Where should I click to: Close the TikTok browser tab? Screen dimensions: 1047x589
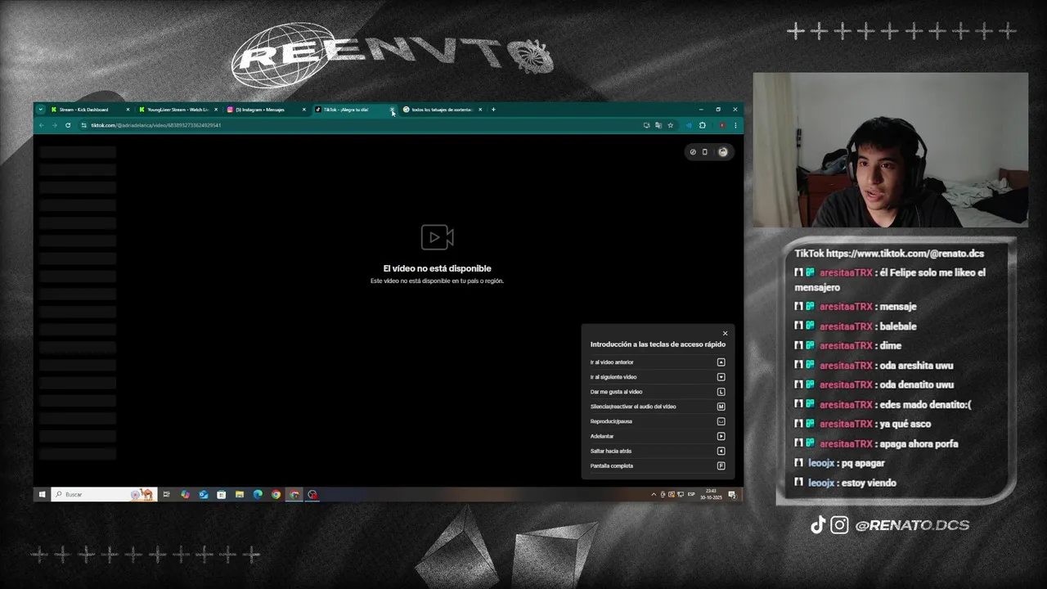392,110
